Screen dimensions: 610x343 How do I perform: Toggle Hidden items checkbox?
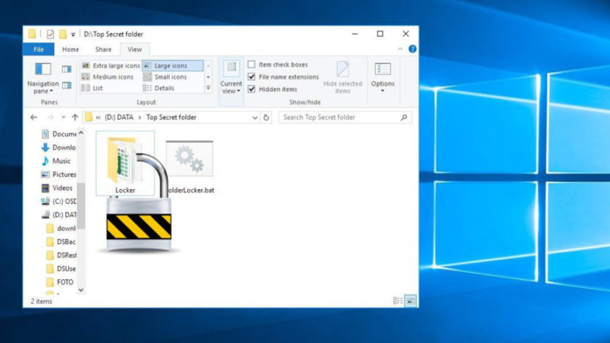pyautogui.click(x=251, y=89)
